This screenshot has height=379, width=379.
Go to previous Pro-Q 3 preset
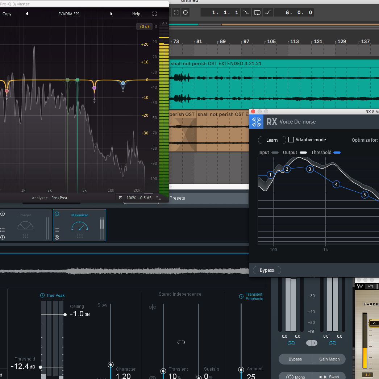coord(27,14)
